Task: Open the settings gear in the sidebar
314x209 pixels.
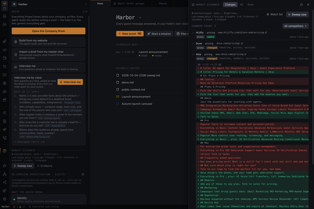Action: pos(5,199)
